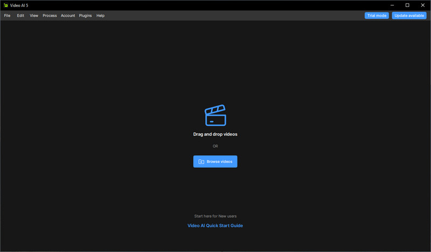The width and height of the screenshot is (431, 252).
Task: Open the File menu
Action: pos(7,16)
